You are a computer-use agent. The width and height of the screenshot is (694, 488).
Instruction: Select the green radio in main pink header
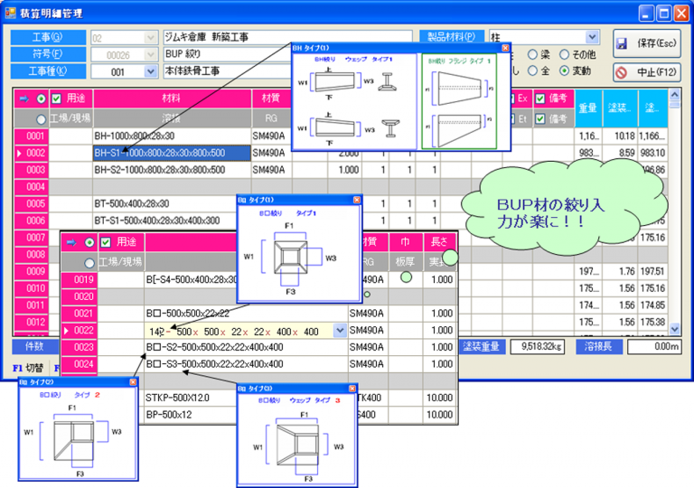pos(42,99)
